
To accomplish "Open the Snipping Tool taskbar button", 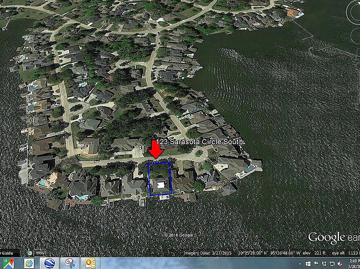I will (x=70, y=263).
